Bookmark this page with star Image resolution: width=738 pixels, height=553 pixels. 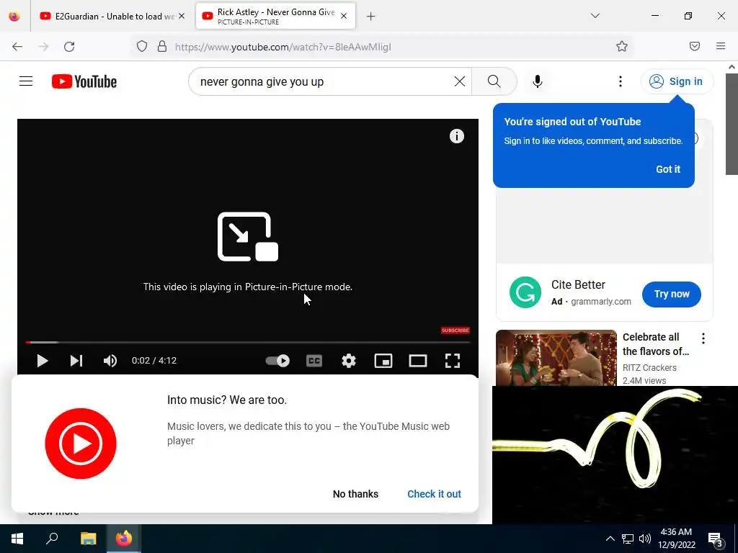point(622,46)
